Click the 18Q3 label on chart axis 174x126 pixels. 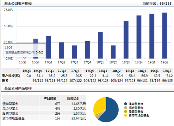(x=126, y=62)
